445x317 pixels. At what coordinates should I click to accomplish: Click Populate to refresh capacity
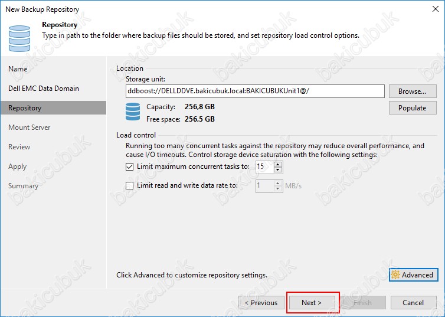click(x=413, y=108)
